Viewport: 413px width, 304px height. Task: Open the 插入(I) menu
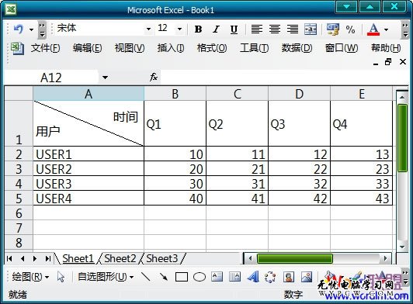[171, 48]
